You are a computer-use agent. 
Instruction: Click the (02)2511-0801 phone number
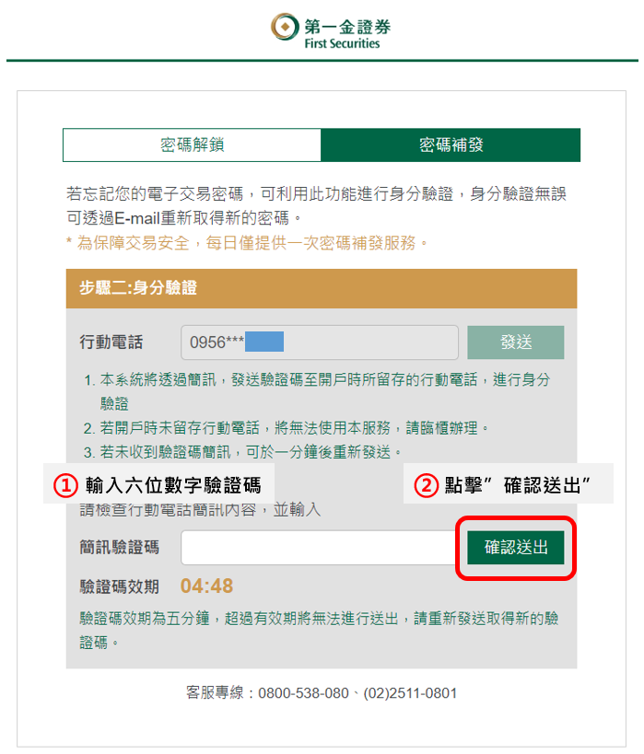(410, 693)
